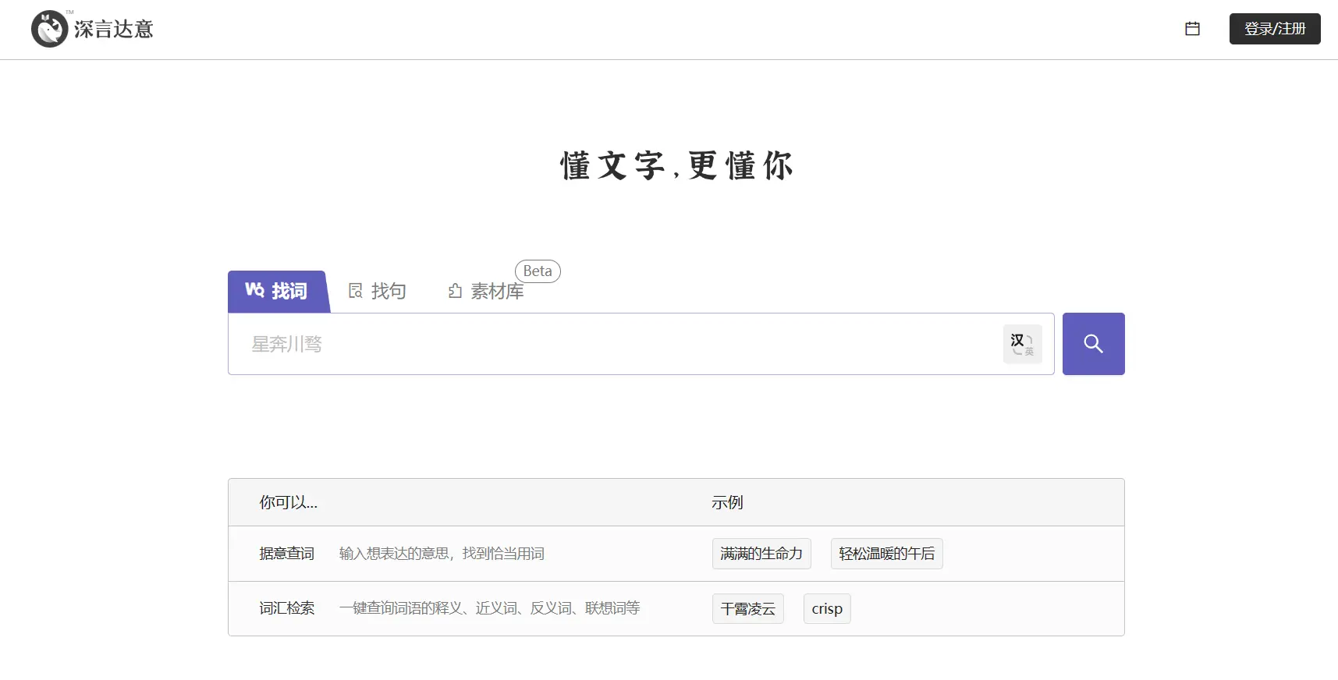1338x680 pixels.
Task: Open the calendar icon in header
Action: click(x=1192, y=29)
